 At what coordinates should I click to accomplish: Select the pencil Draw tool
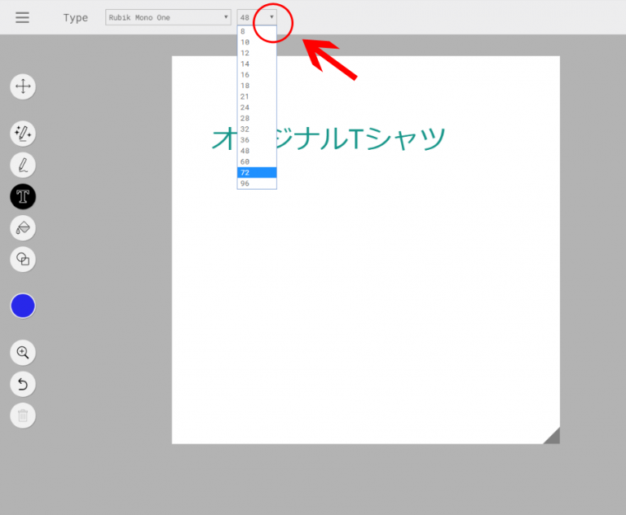23,165
